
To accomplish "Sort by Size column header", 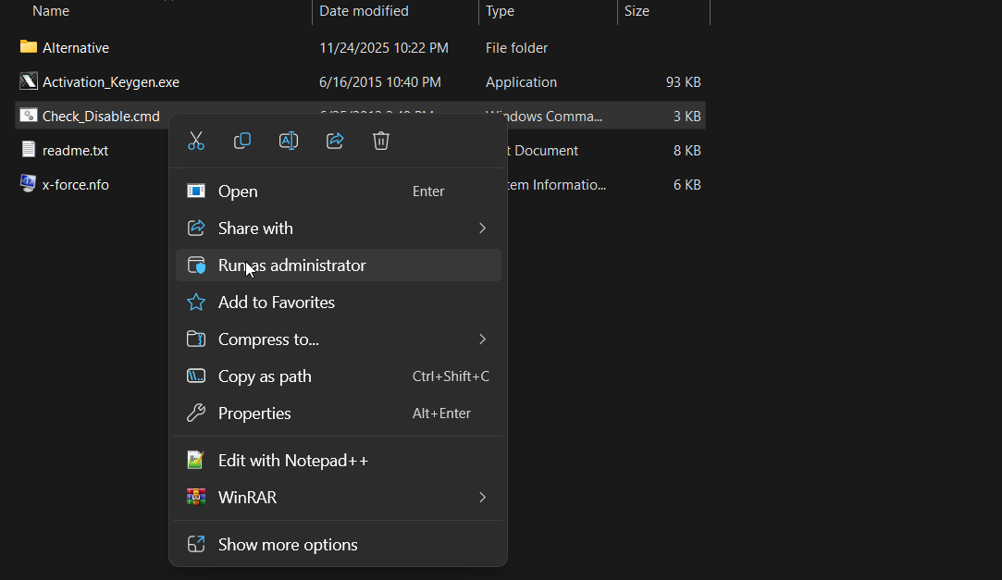I will (x=637, y=11).
